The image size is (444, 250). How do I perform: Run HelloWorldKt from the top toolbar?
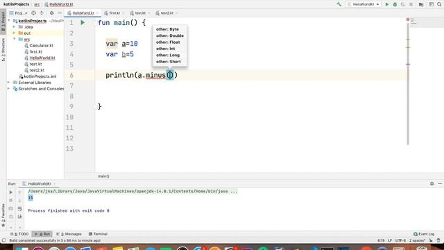387,4
